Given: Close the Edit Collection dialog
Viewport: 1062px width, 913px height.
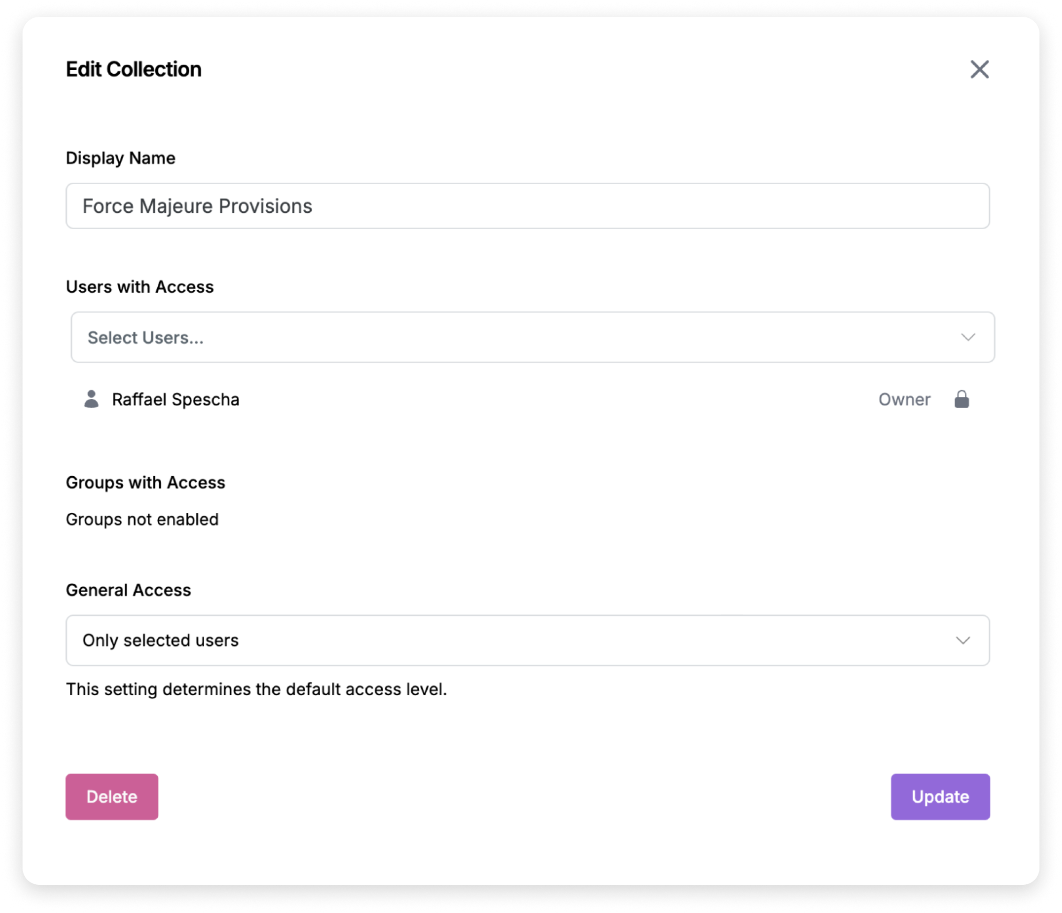Looking at the screenshot, I should [x=979, y=69].
